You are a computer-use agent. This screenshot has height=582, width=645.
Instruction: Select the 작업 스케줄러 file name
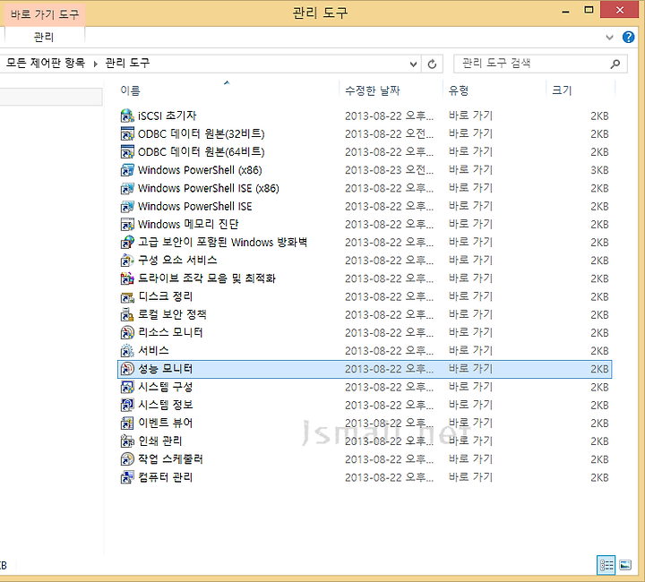171,459
